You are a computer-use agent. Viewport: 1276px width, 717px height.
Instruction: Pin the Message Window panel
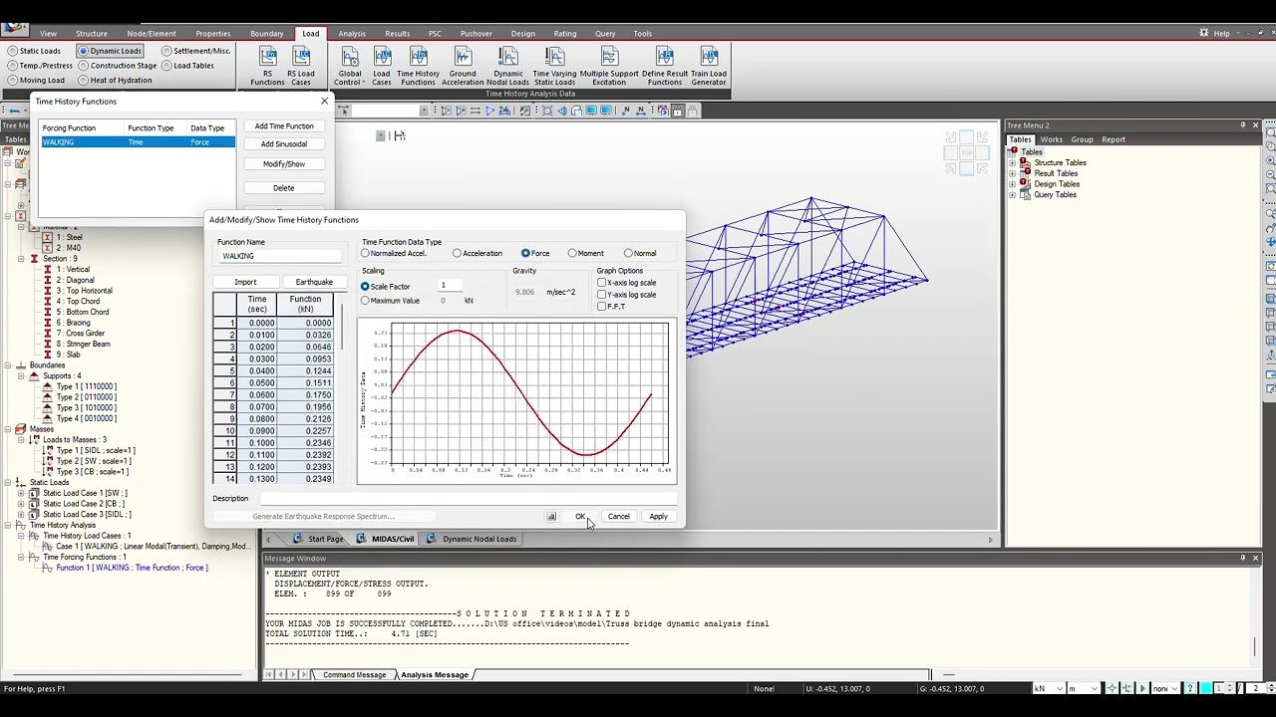[x=1242, y=558]
